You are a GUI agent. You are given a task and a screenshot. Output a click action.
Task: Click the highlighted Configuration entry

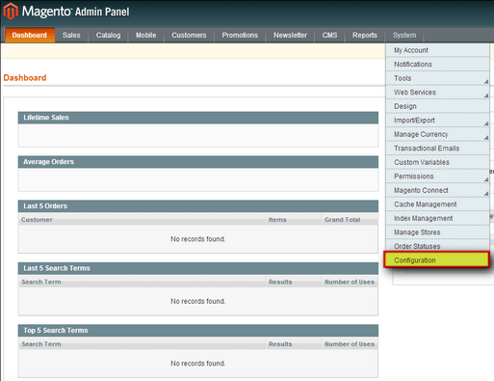pyautogui.click(x=436, y=260)
